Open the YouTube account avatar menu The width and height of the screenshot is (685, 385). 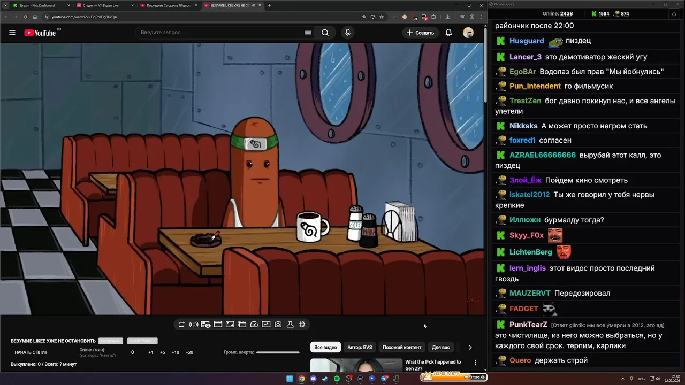pyautogui.click(x=468, y=33)
